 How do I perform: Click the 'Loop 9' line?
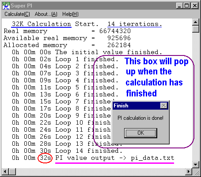(x=62, y=115)
